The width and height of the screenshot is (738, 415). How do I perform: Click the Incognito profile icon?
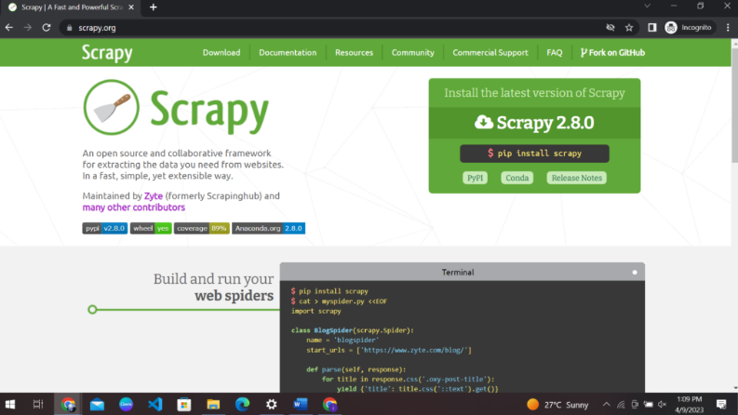(x=671, y=27)
